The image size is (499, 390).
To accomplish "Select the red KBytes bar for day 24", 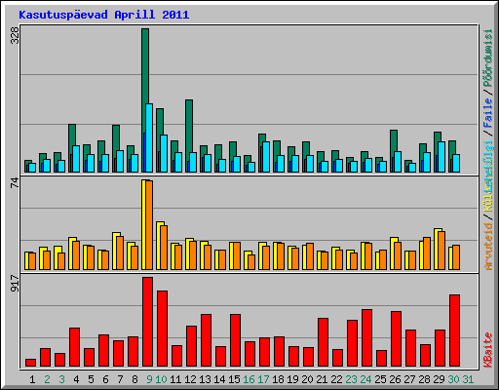I will [x=367, y=338].
